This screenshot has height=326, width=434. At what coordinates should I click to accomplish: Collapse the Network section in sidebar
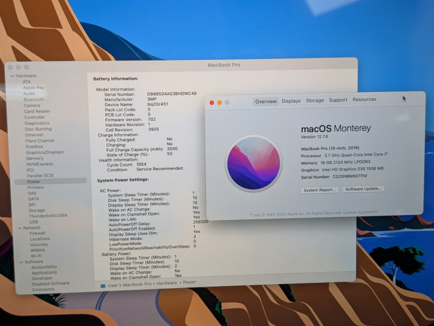20,228
